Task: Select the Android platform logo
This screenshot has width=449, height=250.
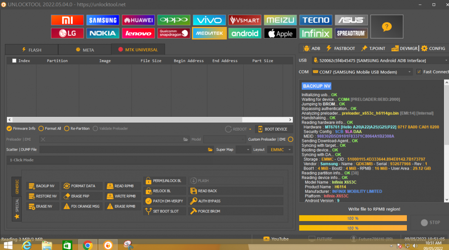Action: (x=245, y=33)
